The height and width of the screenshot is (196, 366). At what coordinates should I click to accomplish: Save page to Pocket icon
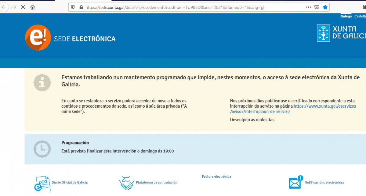pos(317,7)
